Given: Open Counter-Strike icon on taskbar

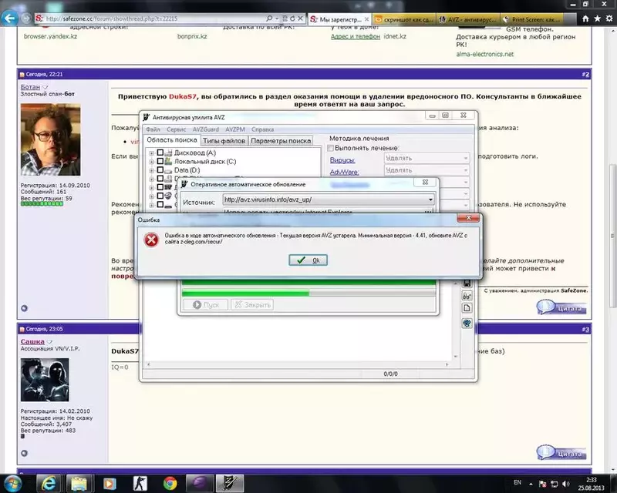Looking at the screenshot, I should click(x=140, y=483).
